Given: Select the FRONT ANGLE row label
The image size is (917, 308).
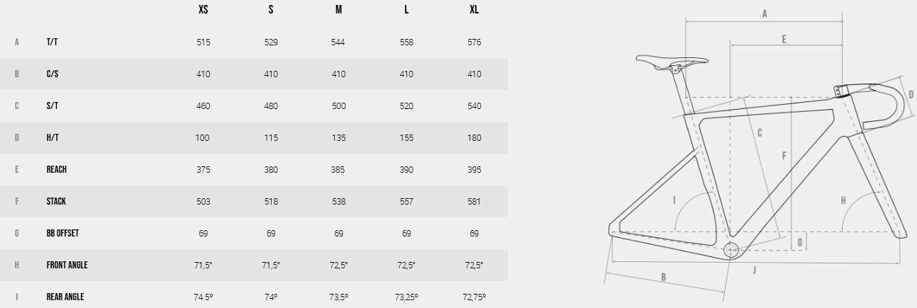Looking at the screenshot, I should pos(67,266).
